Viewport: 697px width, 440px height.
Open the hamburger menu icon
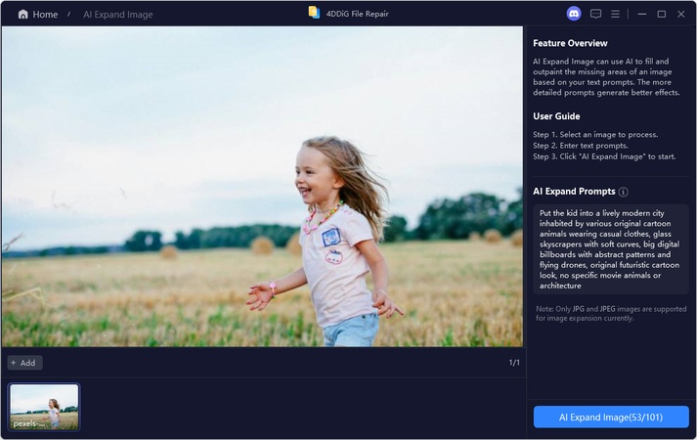coord(615,15)
